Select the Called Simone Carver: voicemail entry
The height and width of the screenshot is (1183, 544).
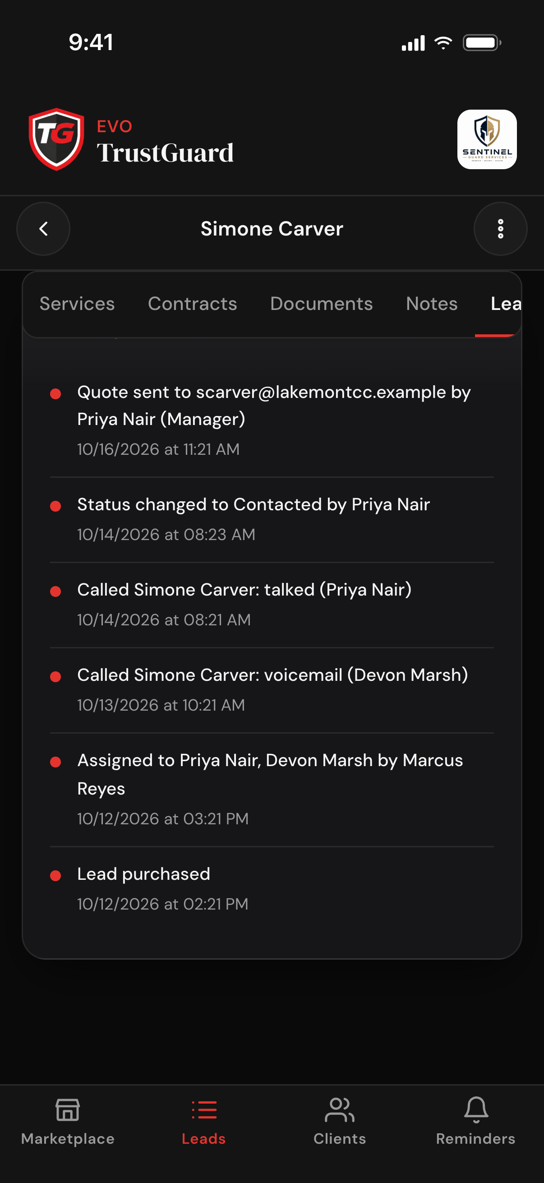pyautogui.click(x=272, y=690)
